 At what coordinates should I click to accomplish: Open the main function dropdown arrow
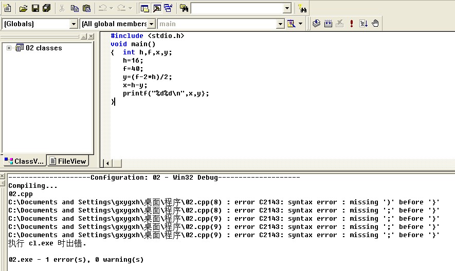pos(280,24)
